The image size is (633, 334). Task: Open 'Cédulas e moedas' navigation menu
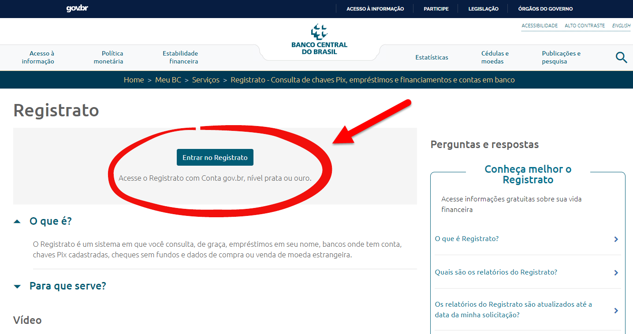pyautogui.click(x=495, y=57)
